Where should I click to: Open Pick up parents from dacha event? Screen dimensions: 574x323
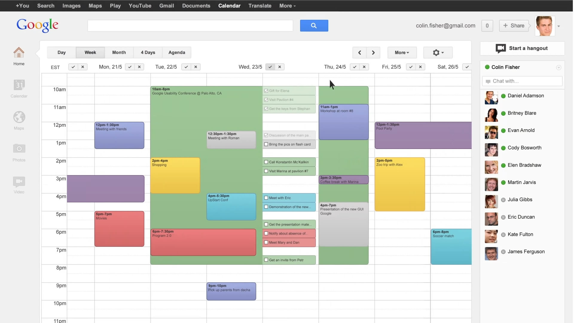(231, 292)
